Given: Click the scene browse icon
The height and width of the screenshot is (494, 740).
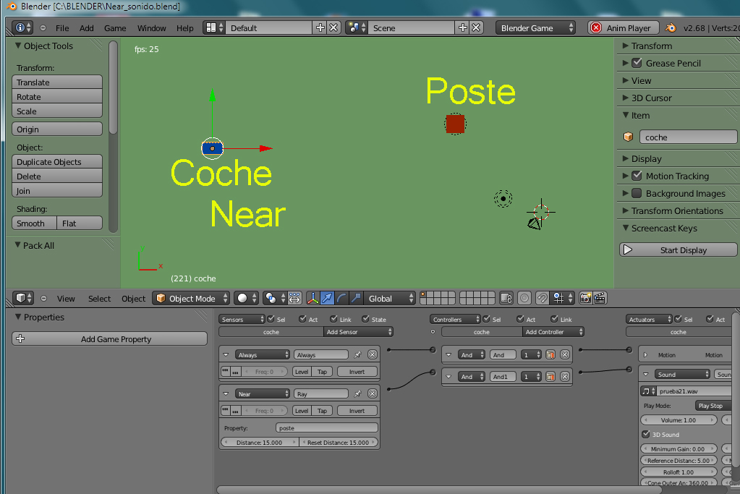Looking at the screenshot, I should [357, 27].
